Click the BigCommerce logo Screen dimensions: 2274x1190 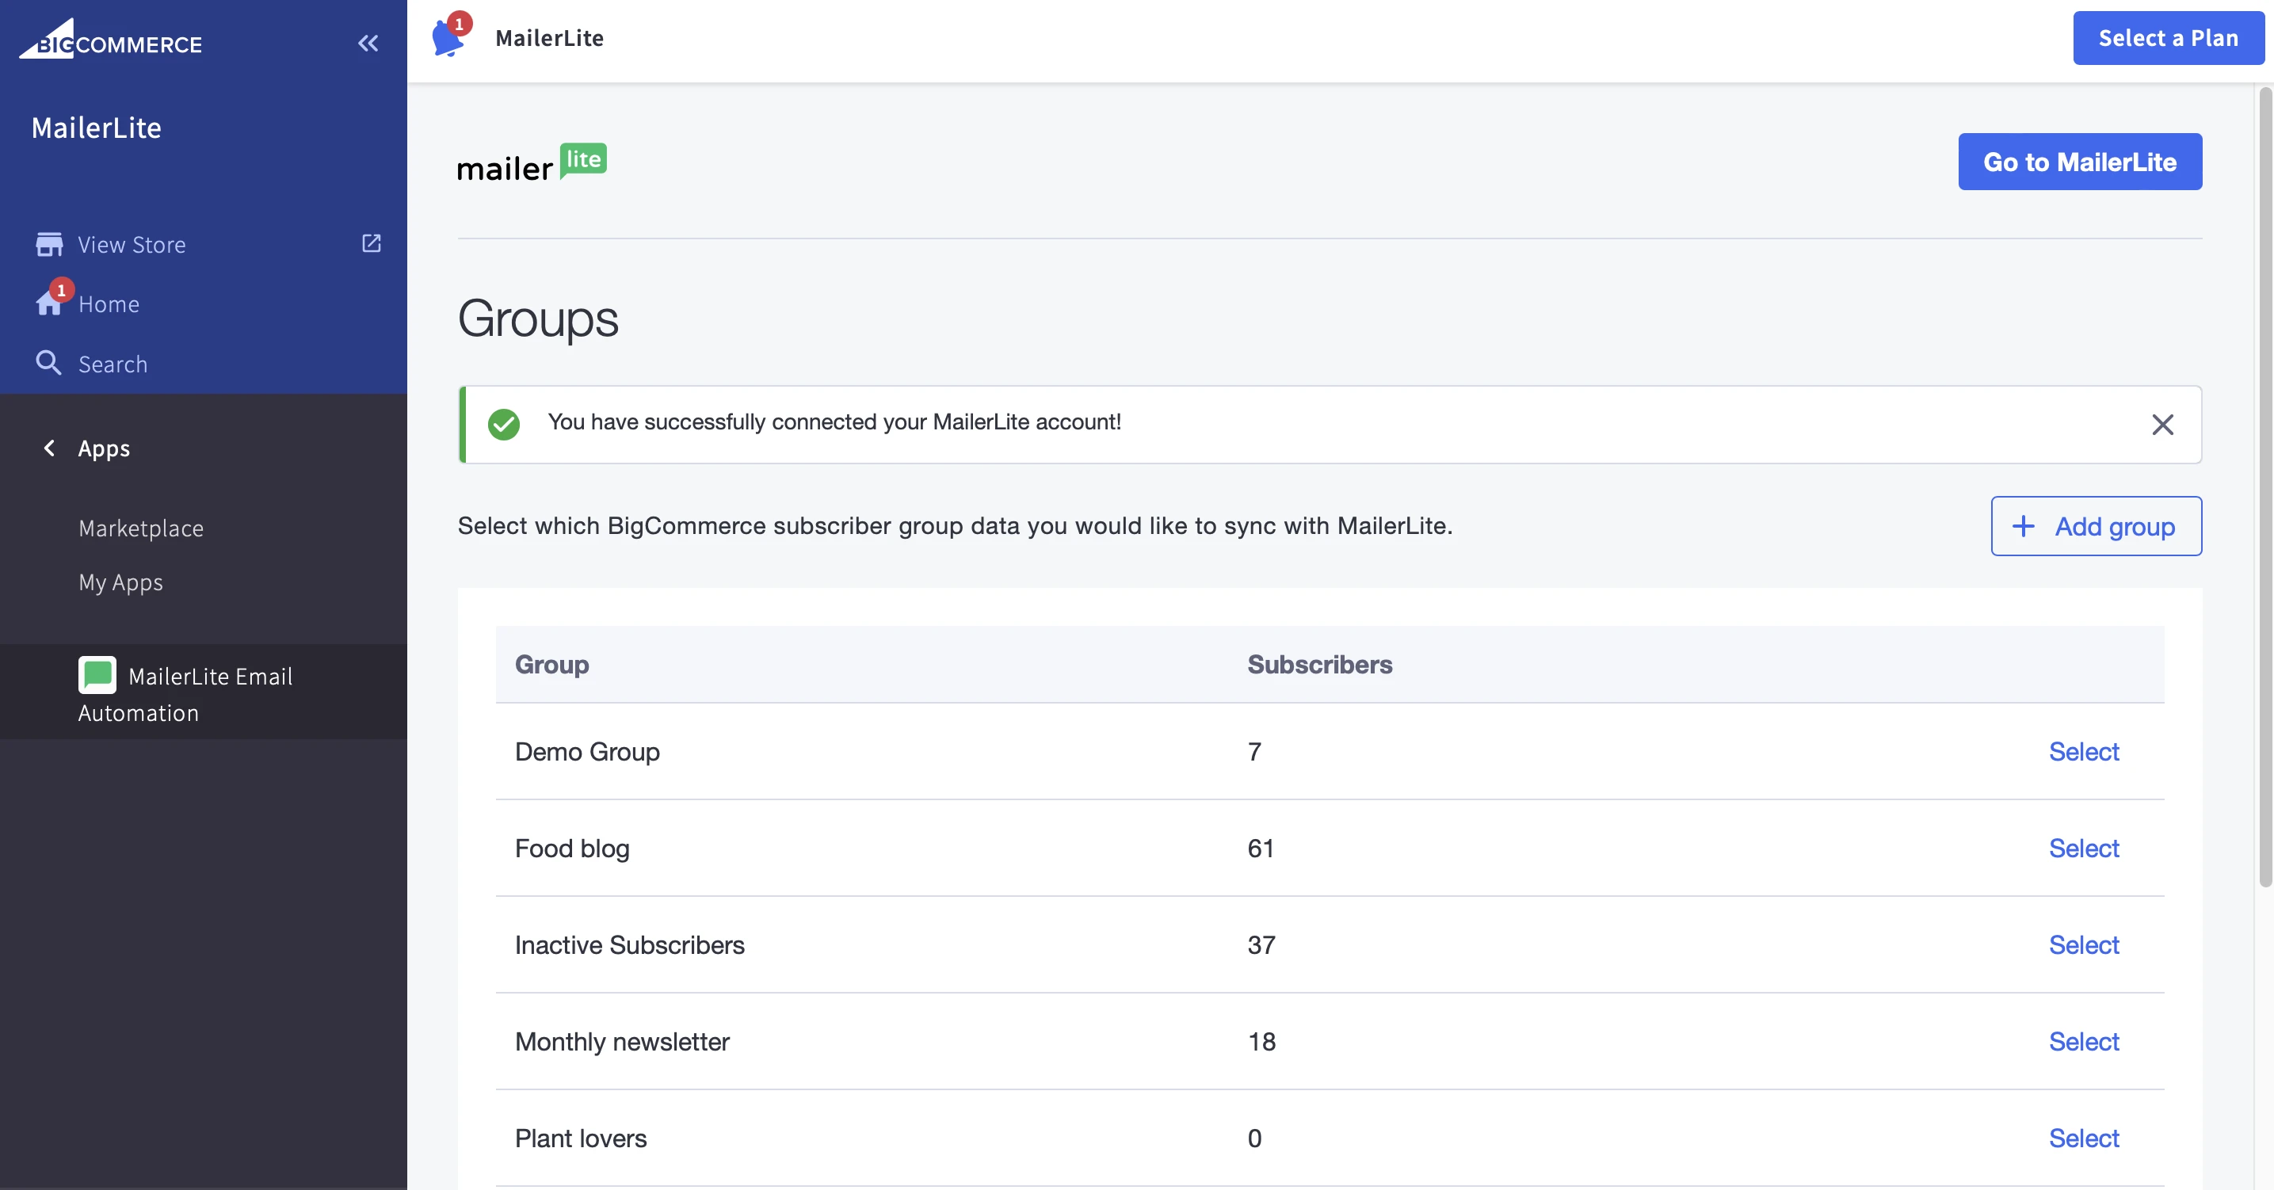[x=111, y=40]
